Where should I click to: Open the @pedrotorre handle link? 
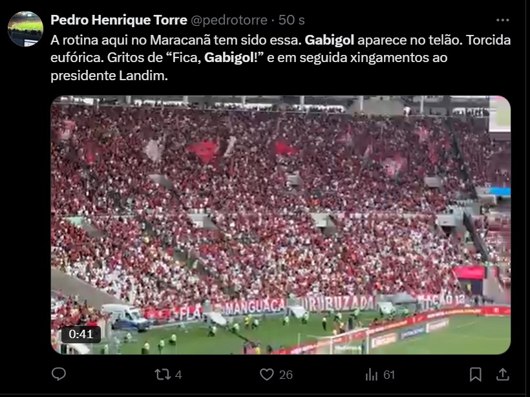pos(229,20)
